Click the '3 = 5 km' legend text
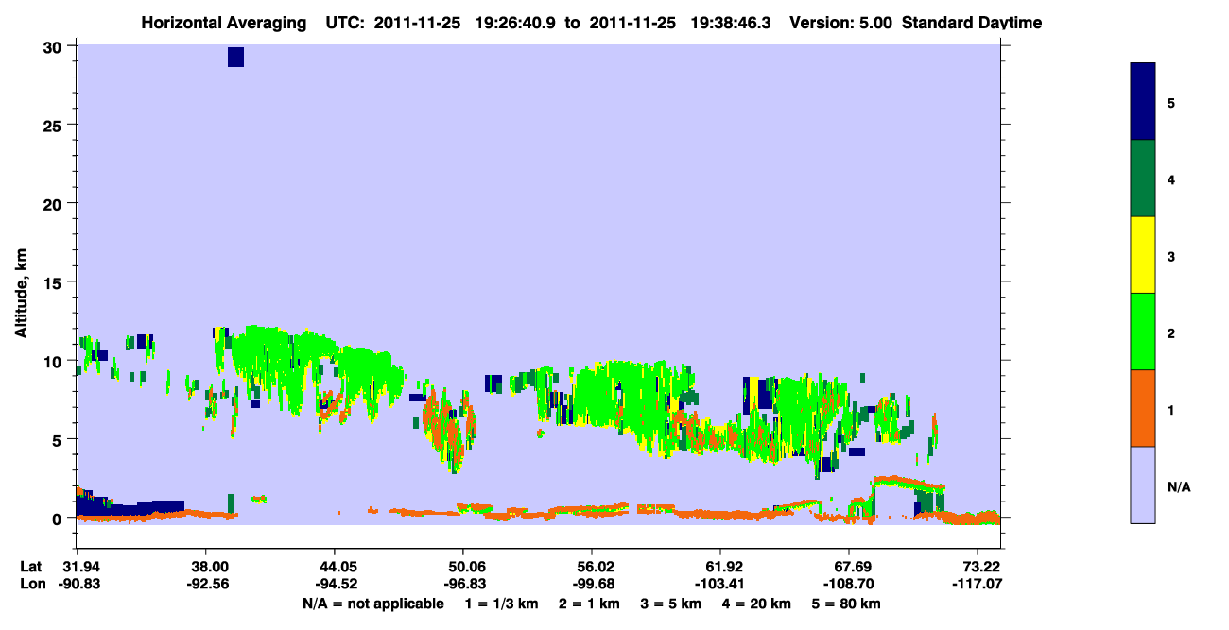 pos(672,604)
